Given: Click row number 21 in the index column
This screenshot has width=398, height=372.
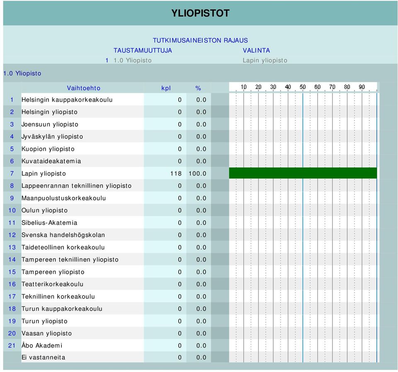Looking at the screenshot, I should pos(12,346).
